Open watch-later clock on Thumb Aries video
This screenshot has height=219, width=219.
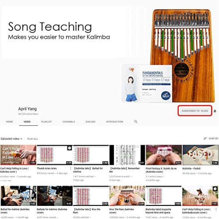(x=69, y=148)
